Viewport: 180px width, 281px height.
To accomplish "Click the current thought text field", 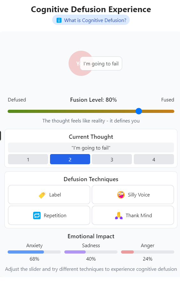I will point(91,148).
